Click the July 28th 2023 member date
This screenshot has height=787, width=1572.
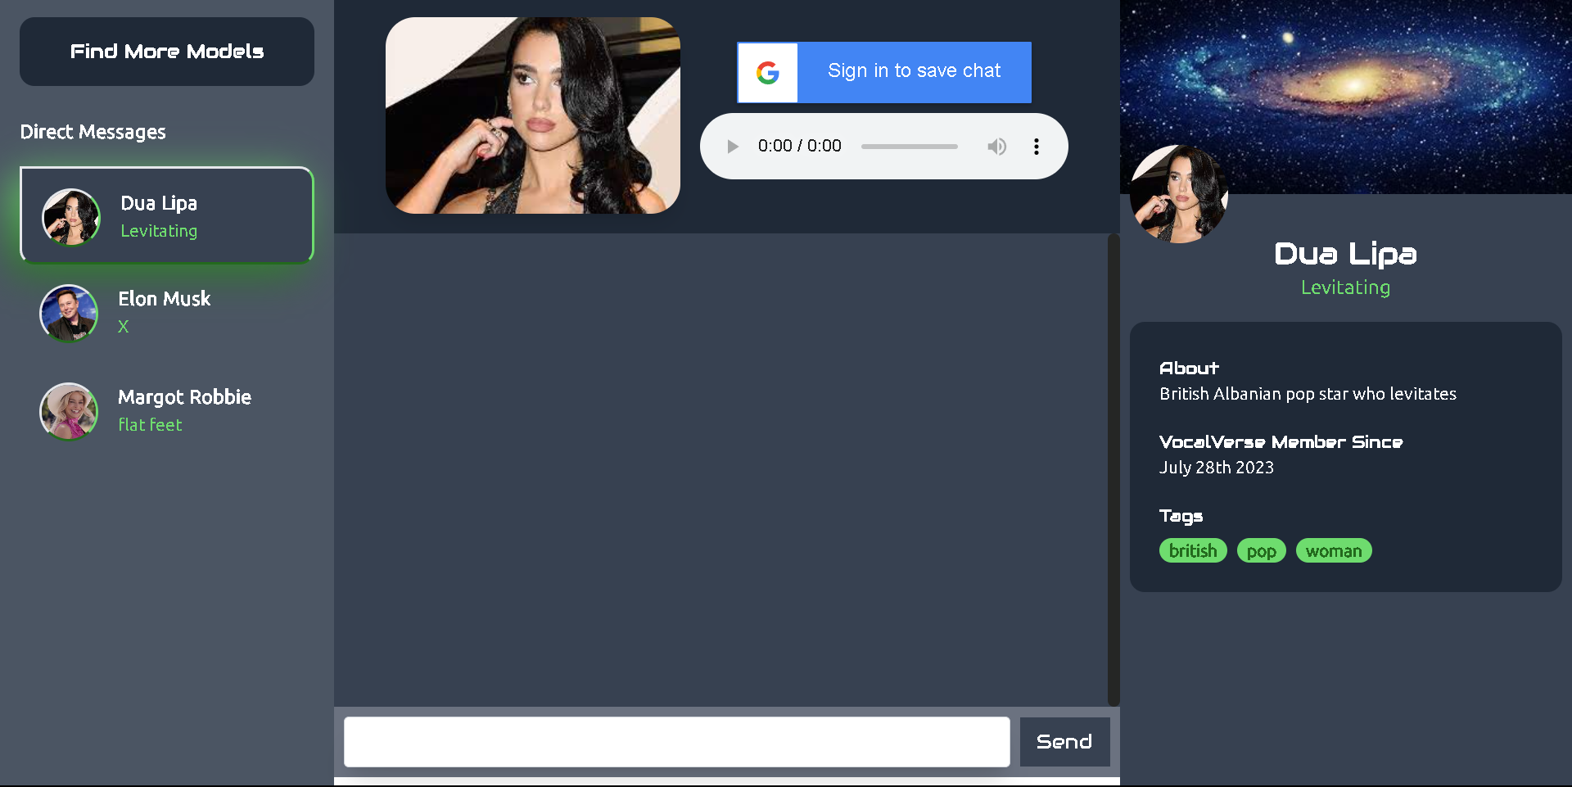(1217, 468)
